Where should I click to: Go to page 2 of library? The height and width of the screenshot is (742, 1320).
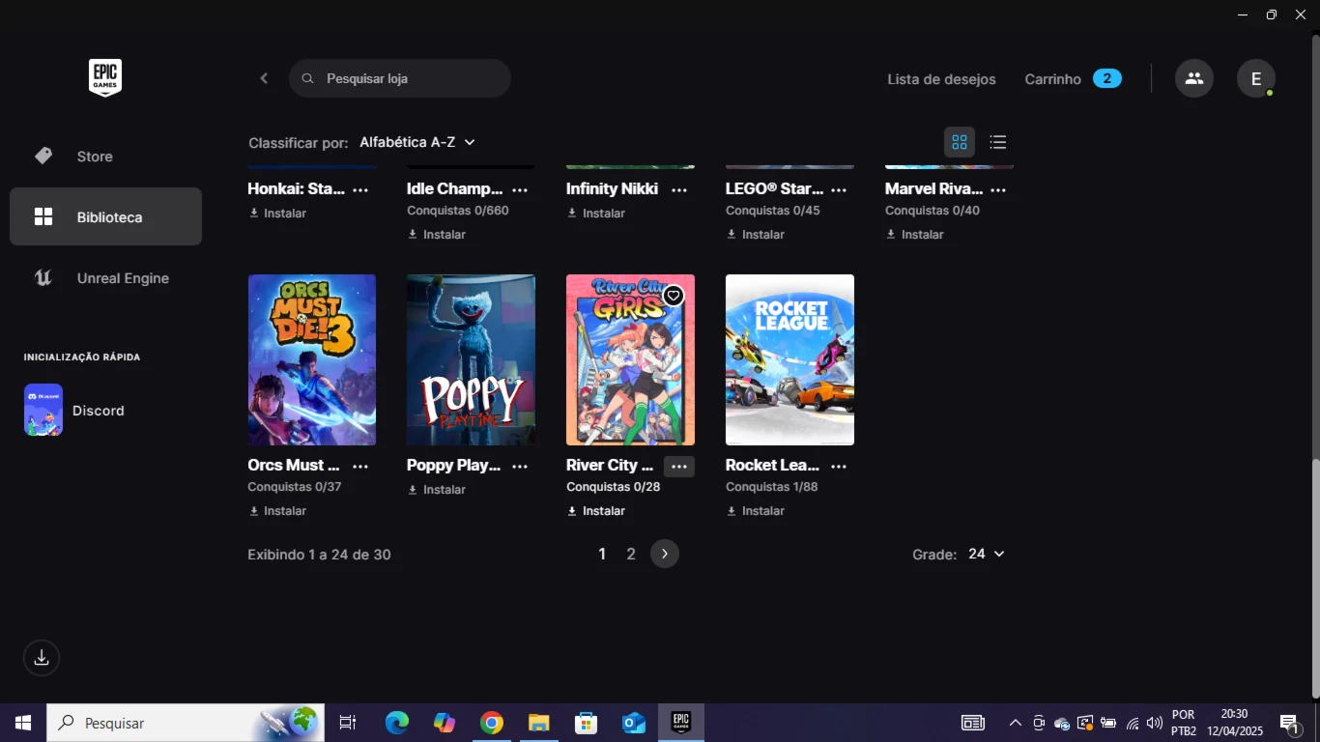[631, 554]
